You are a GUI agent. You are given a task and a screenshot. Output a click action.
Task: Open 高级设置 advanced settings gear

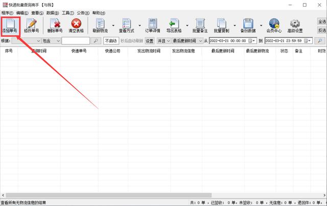coord(295,26)
